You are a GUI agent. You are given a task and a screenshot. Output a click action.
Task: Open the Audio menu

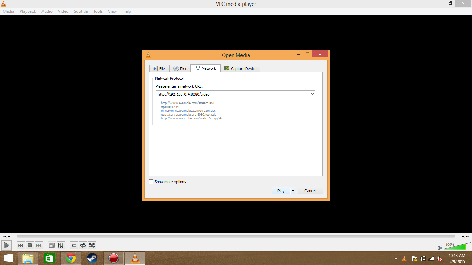(47, 11)
